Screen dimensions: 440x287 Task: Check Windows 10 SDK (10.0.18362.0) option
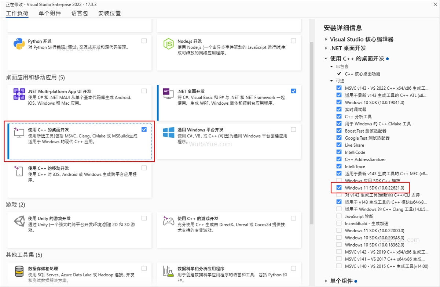click(339, 245)
